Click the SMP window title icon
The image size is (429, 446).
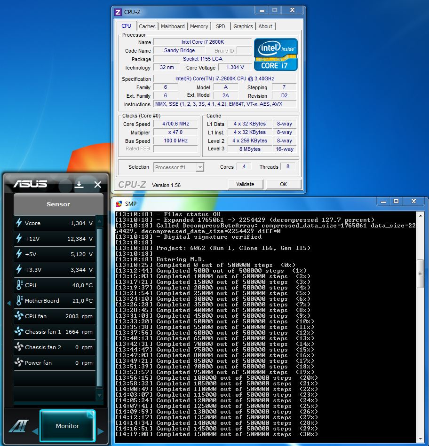(x=119, y=203)
